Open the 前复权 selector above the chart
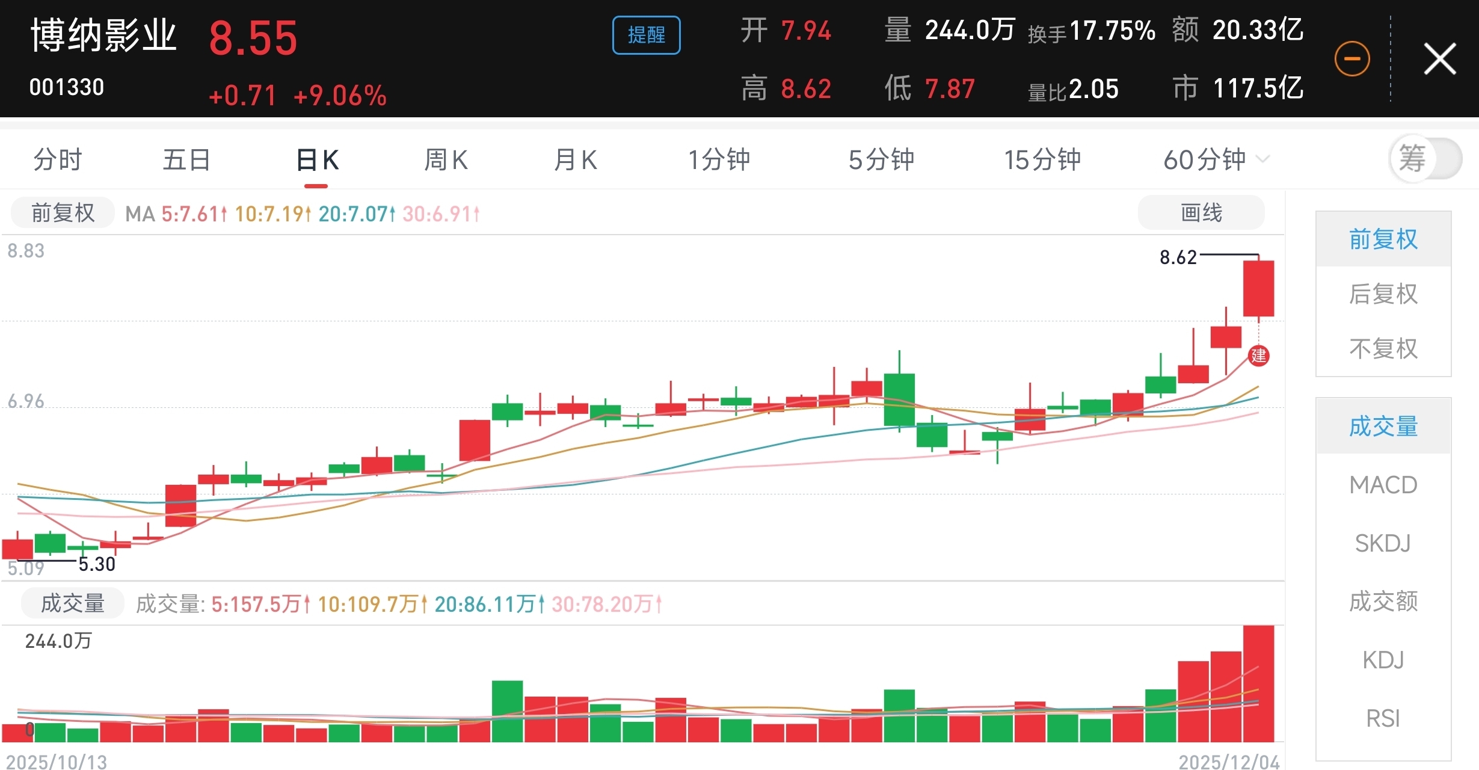This screenshot has width=1479, height=770. 63,213
